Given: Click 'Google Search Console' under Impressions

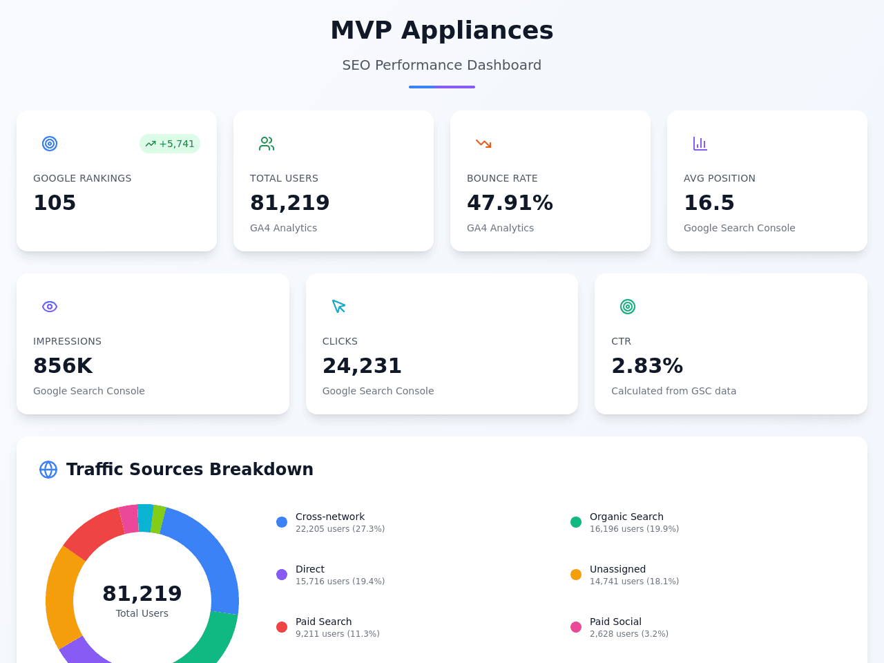Looking at the screenshot, I should 89,391.
